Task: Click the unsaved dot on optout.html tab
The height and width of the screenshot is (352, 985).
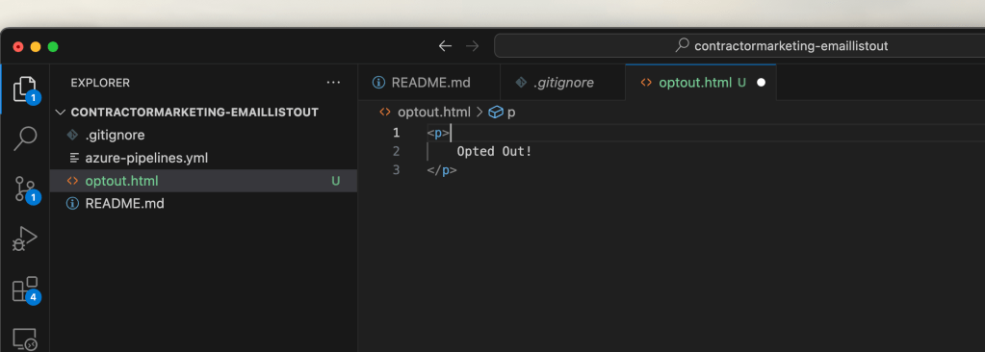Action: 761,82
